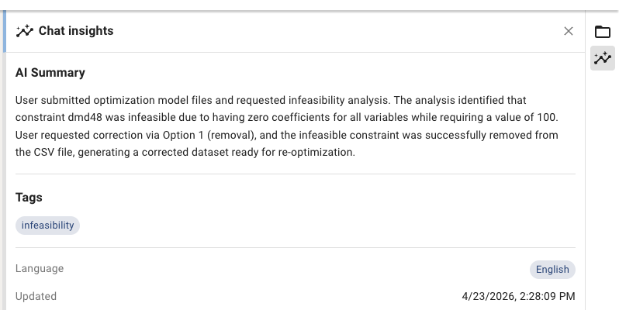This screenshot has width=619, height=310.
Task: Click the blue accent bar beside header
Action: pos(5,32)
